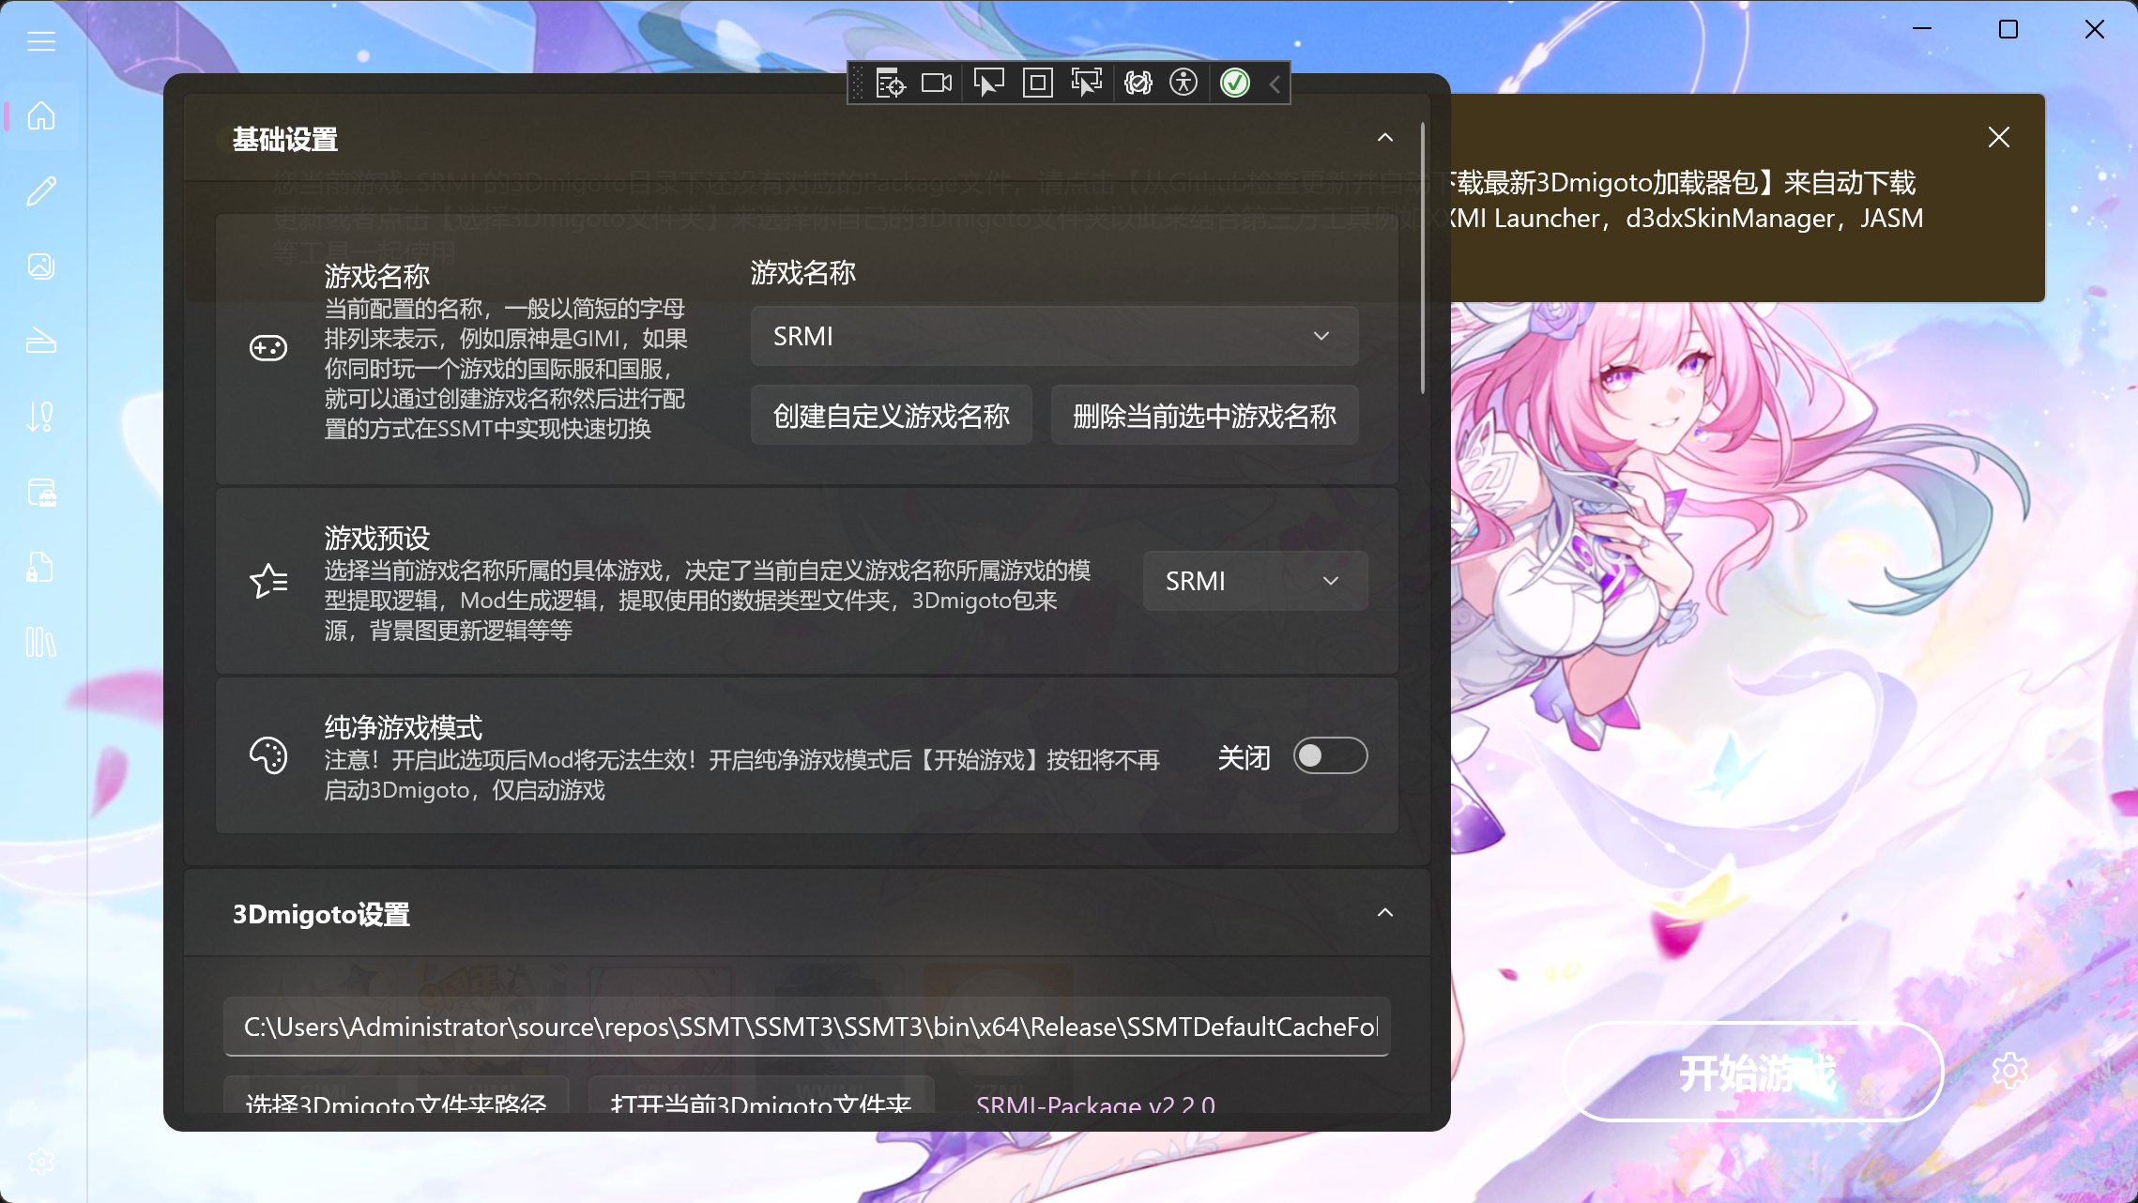Open the image/mod gallery sidebar page
The width and height of the screenshot is (2138, 1203).
coord(41,266)
